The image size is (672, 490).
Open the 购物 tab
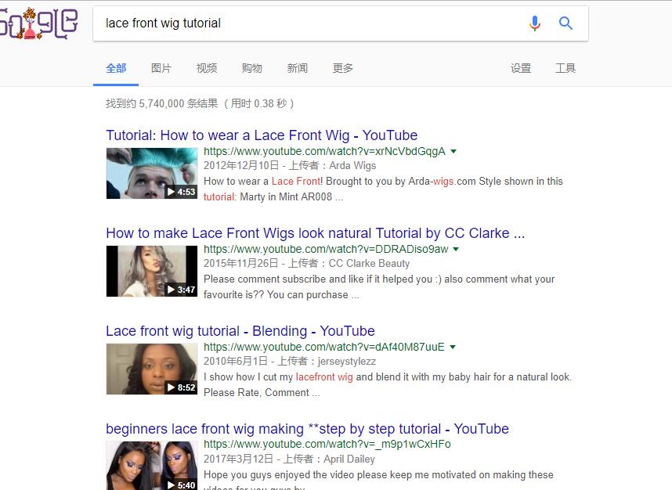click(x=252, y=68)
